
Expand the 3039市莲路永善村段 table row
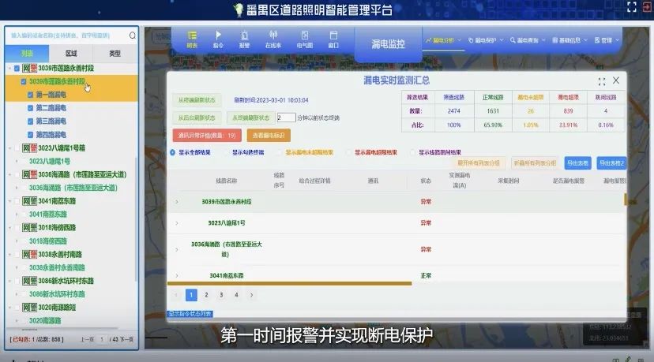[177, 202]
